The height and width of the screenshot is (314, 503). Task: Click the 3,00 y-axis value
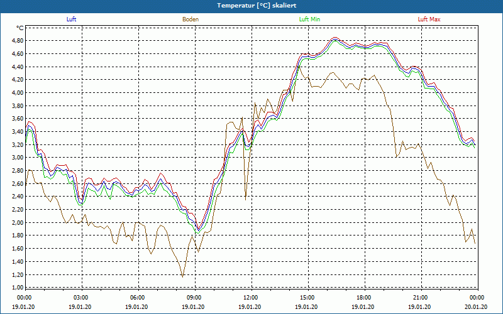click(x=18, y=158)
